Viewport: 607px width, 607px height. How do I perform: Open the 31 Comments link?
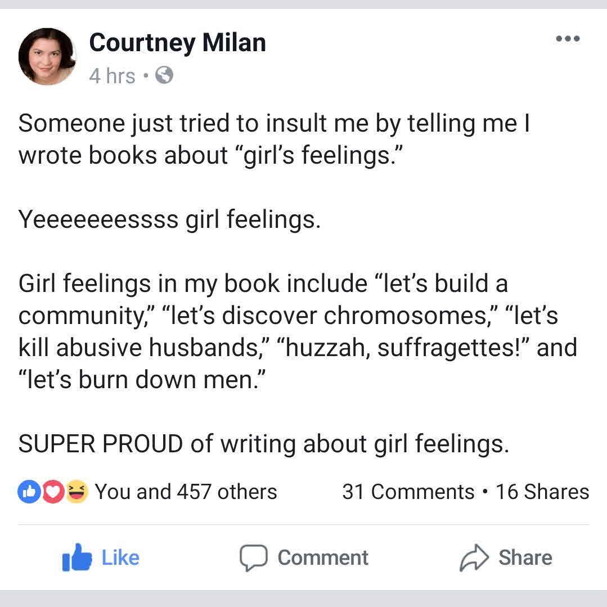408,492
